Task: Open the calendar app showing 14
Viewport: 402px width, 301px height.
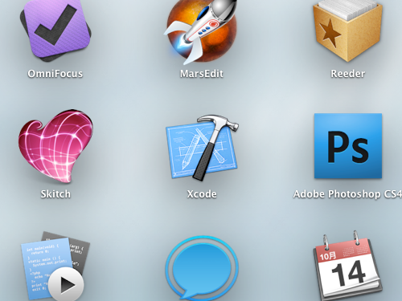Action: [348, 266]
